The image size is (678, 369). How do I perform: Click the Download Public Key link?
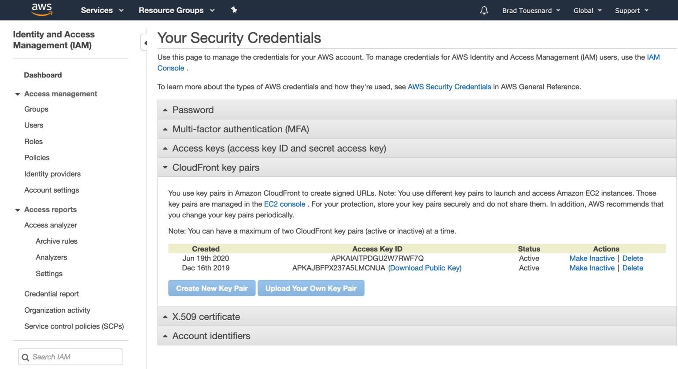point(425,268)
